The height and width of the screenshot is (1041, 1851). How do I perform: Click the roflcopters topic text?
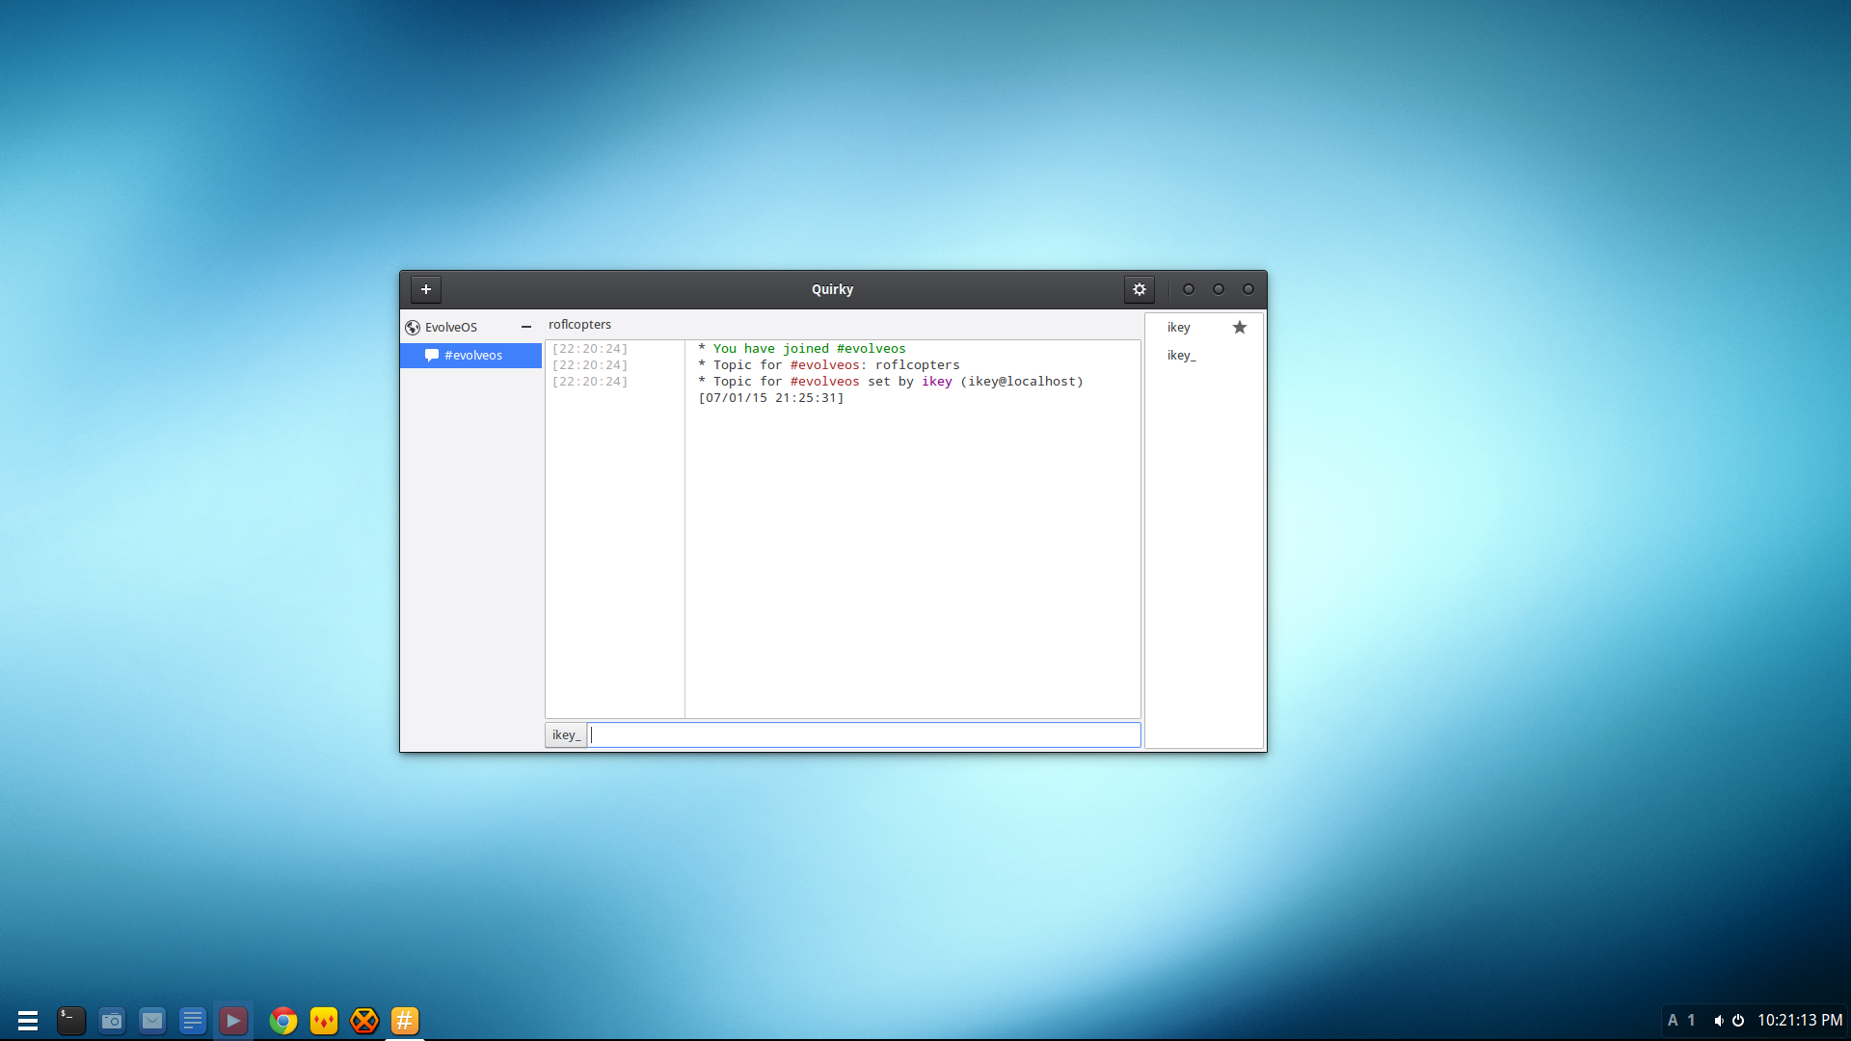pos(579,325)
